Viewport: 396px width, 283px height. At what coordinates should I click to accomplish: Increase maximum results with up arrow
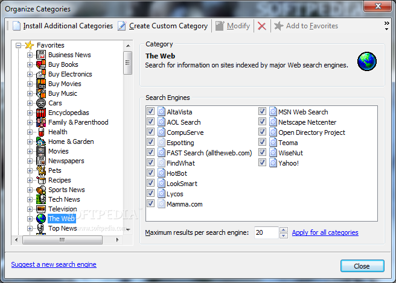pyautogui.click(x=284, y=229)
